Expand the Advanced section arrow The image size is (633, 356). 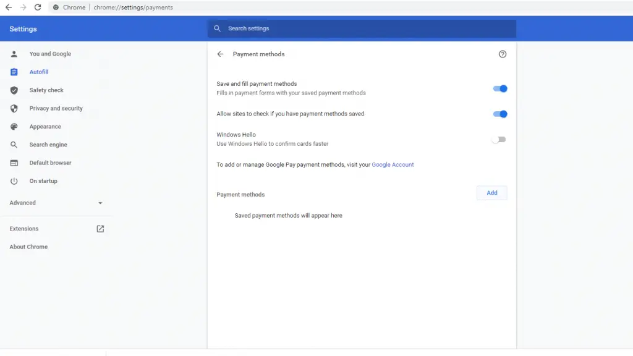pos(100,203)
